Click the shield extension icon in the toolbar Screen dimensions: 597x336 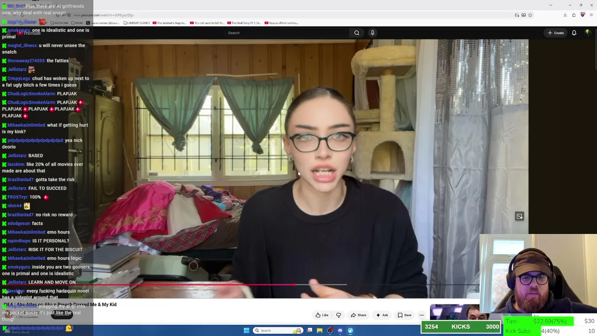pyautogui.click(x=583, y=15)
